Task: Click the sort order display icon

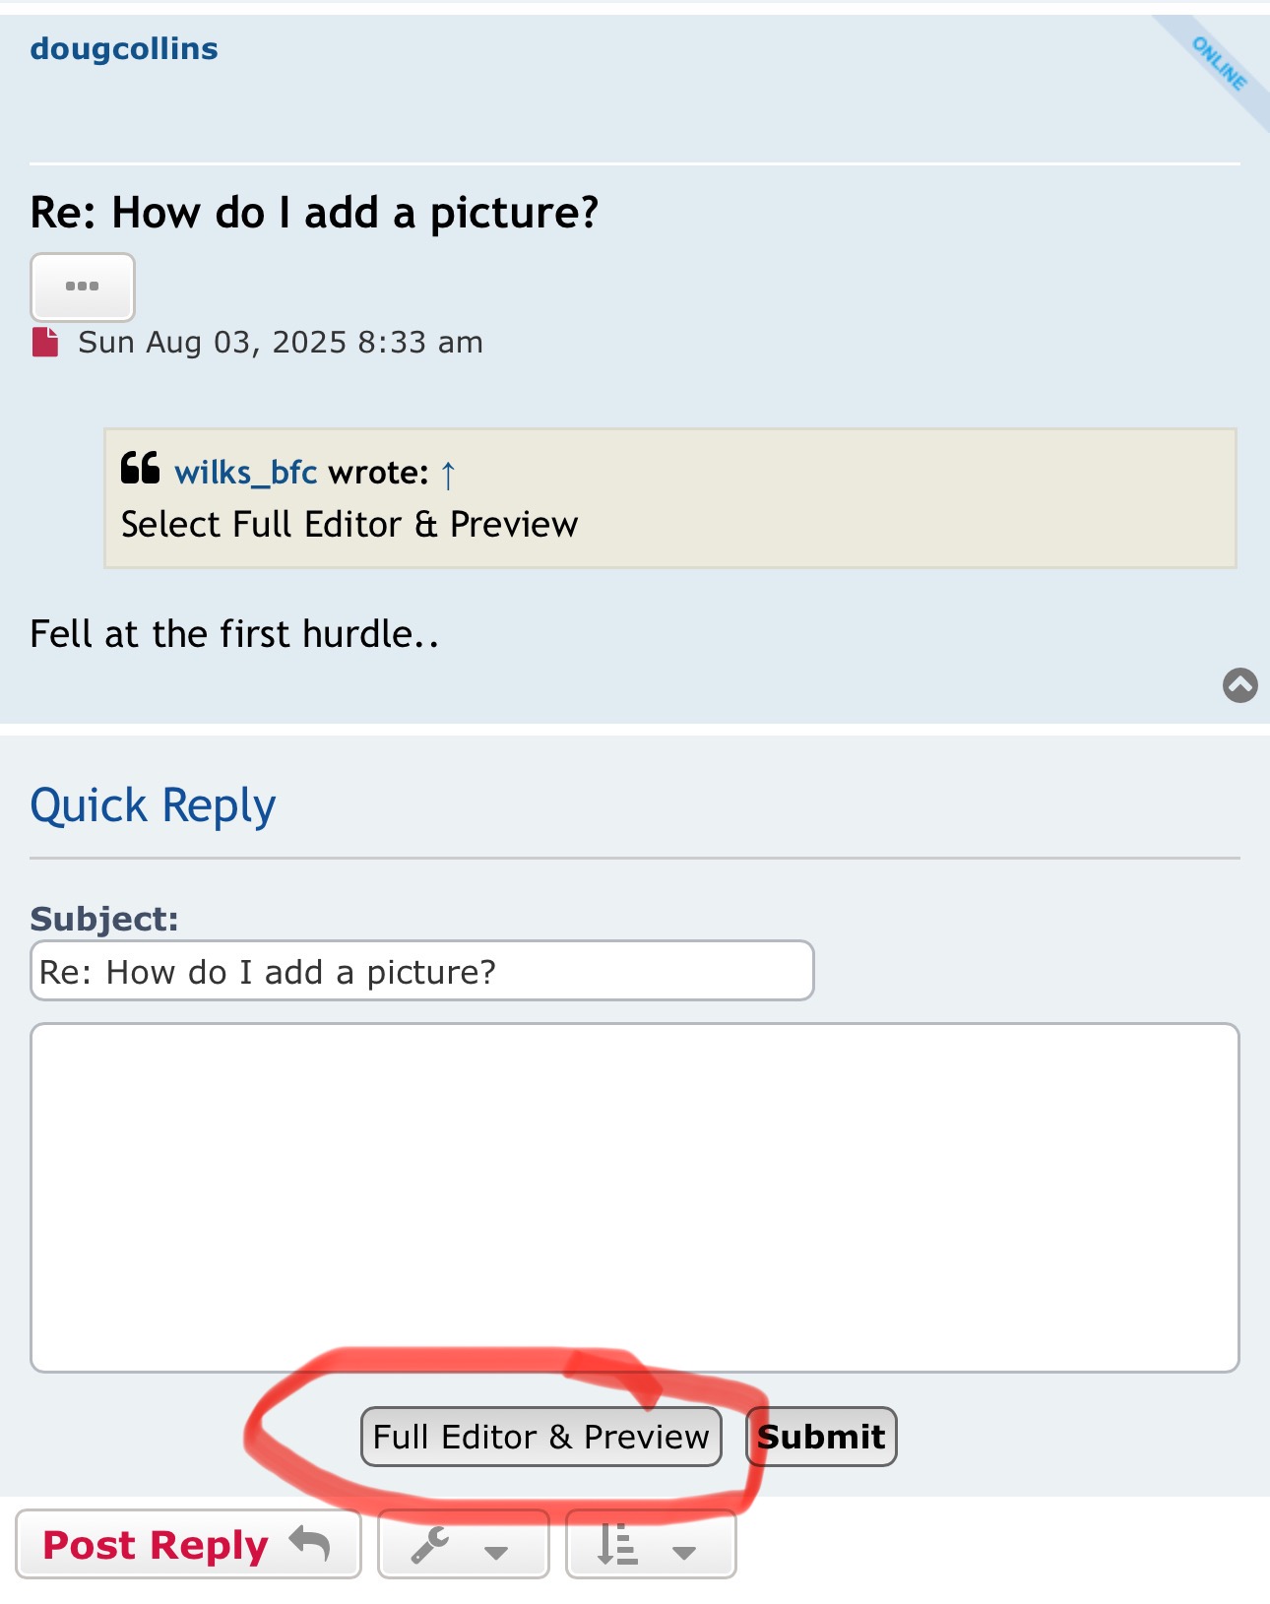Action: [617, 1544]
